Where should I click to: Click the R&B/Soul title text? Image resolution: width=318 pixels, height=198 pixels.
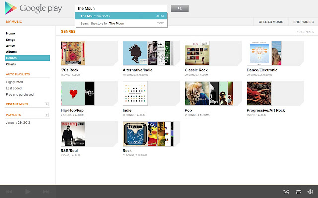click(69, 150)
